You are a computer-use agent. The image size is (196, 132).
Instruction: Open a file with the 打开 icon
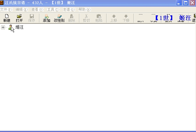(x=19, y=18)
